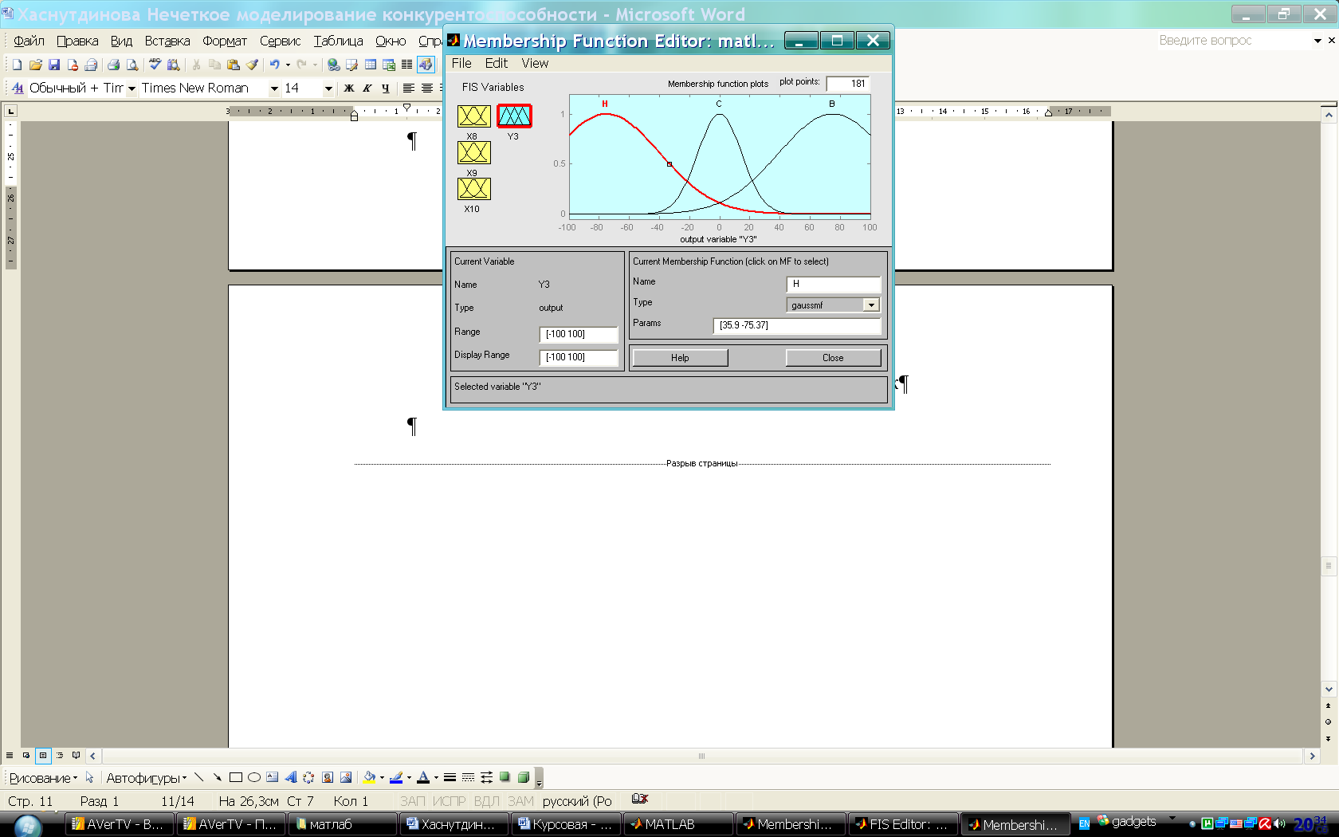1339x837 pixels.
Task: Toggle center text alignment
Action: click(427, 88)
